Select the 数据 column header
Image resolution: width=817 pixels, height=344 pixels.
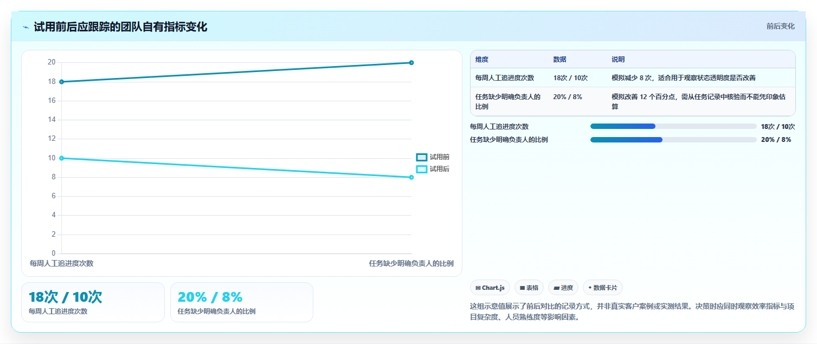[559, 60]
